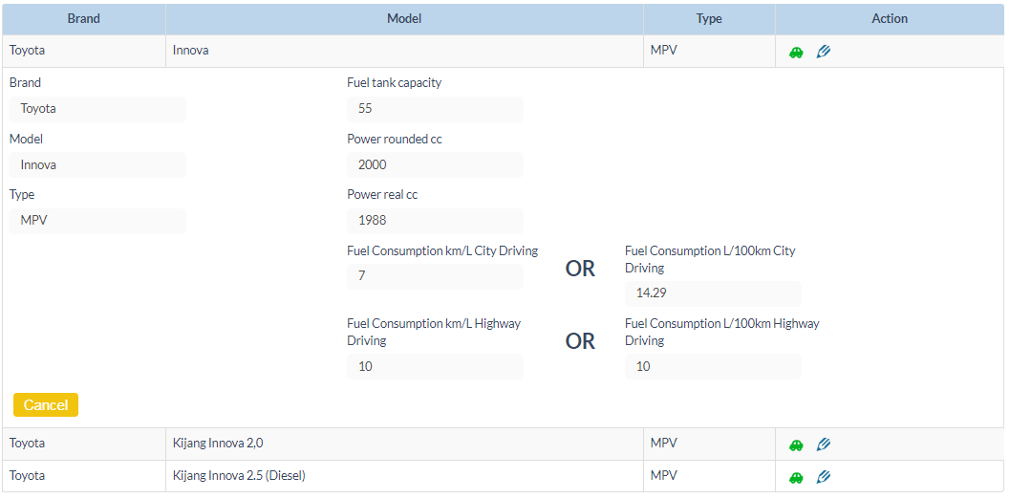Click the Power rounded cc field
Viewport: 1010px width, 499px height.
coord(435,164)
